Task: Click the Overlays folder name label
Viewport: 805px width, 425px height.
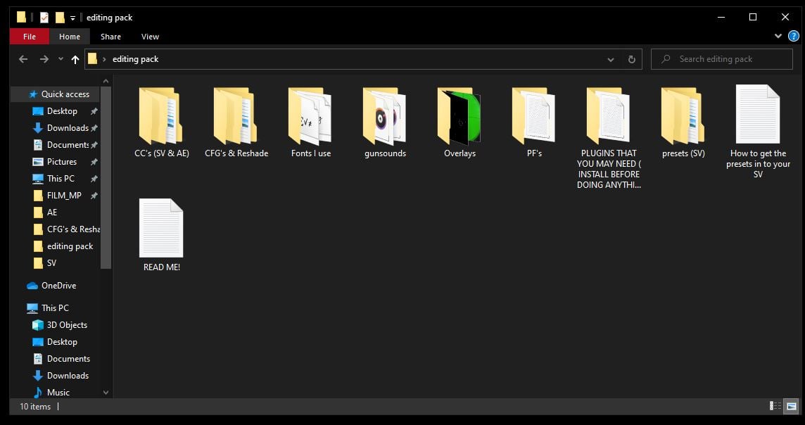Action: point(460,153)
